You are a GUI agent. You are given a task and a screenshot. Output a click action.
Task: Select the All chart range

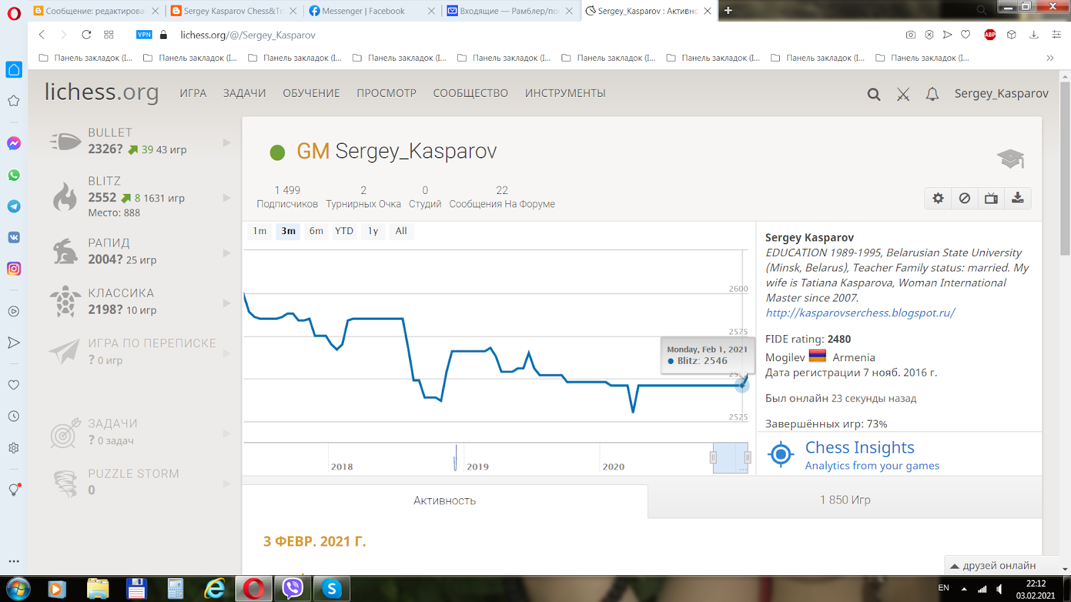click(401, 231)
